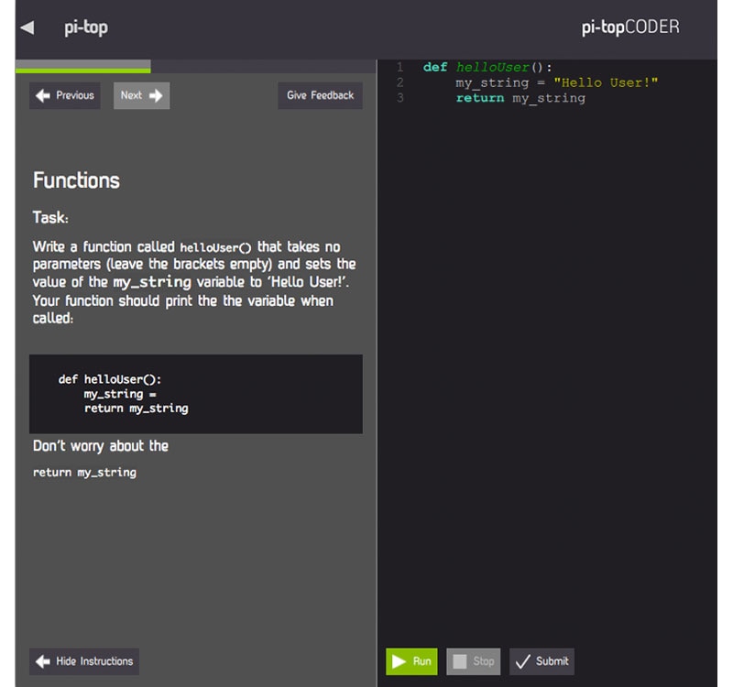
Task: Submit the code with the checkmark button
Action: [542, 661]
